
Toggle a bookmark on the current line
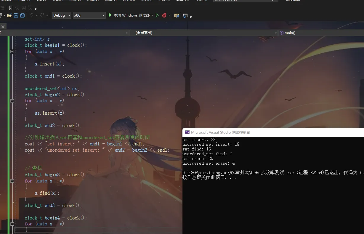point(11,8)
